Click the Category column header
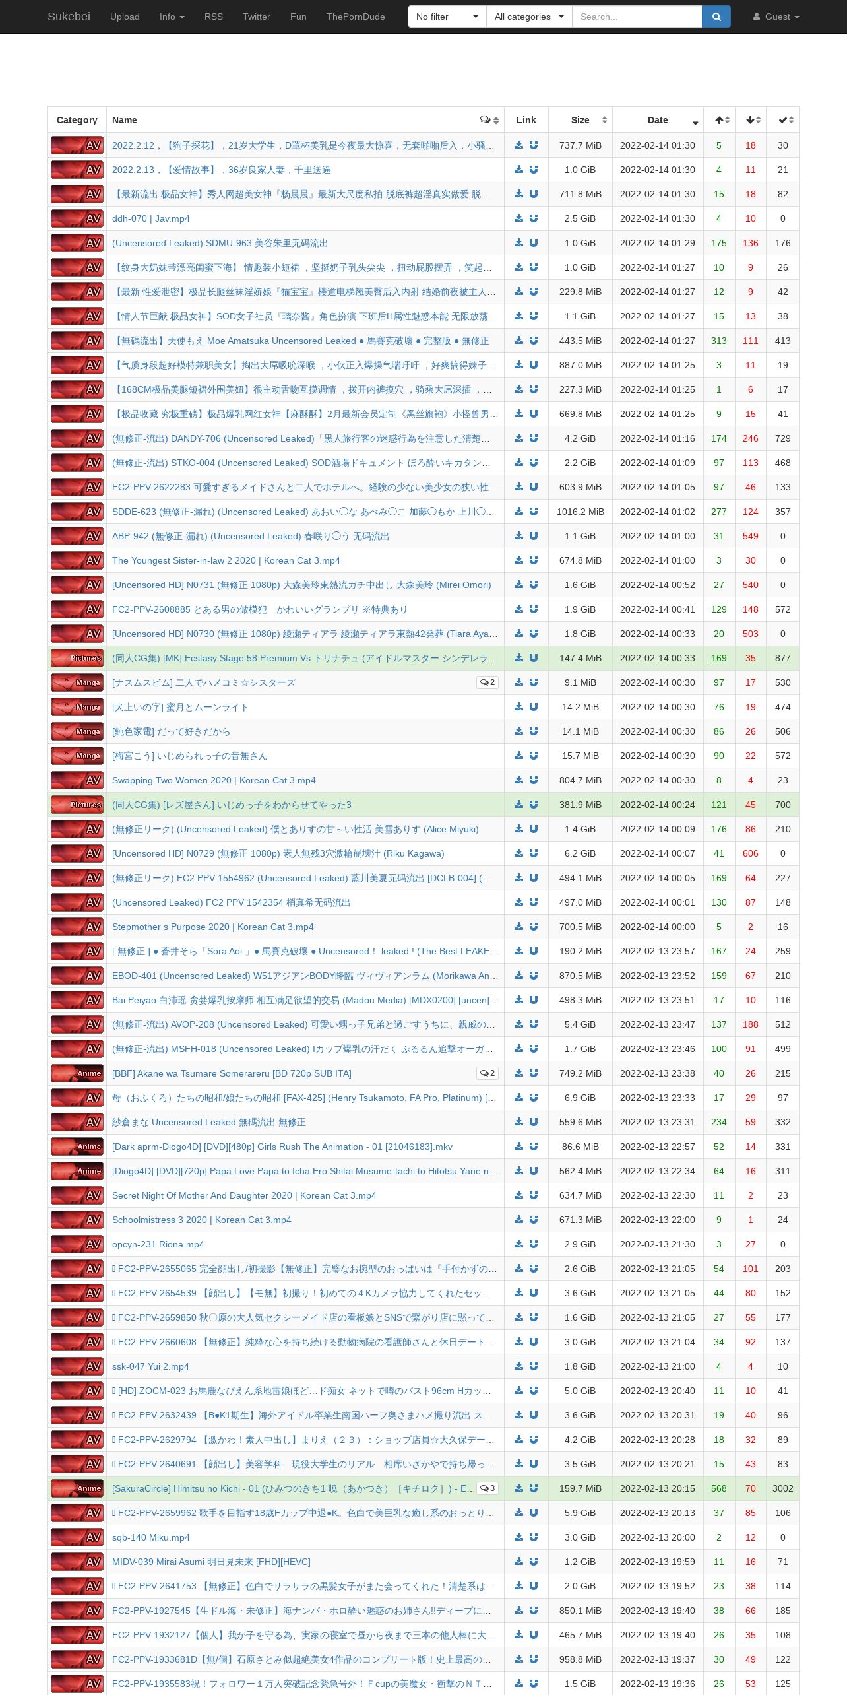This screenshot has height=1695, width=847. 77,120
